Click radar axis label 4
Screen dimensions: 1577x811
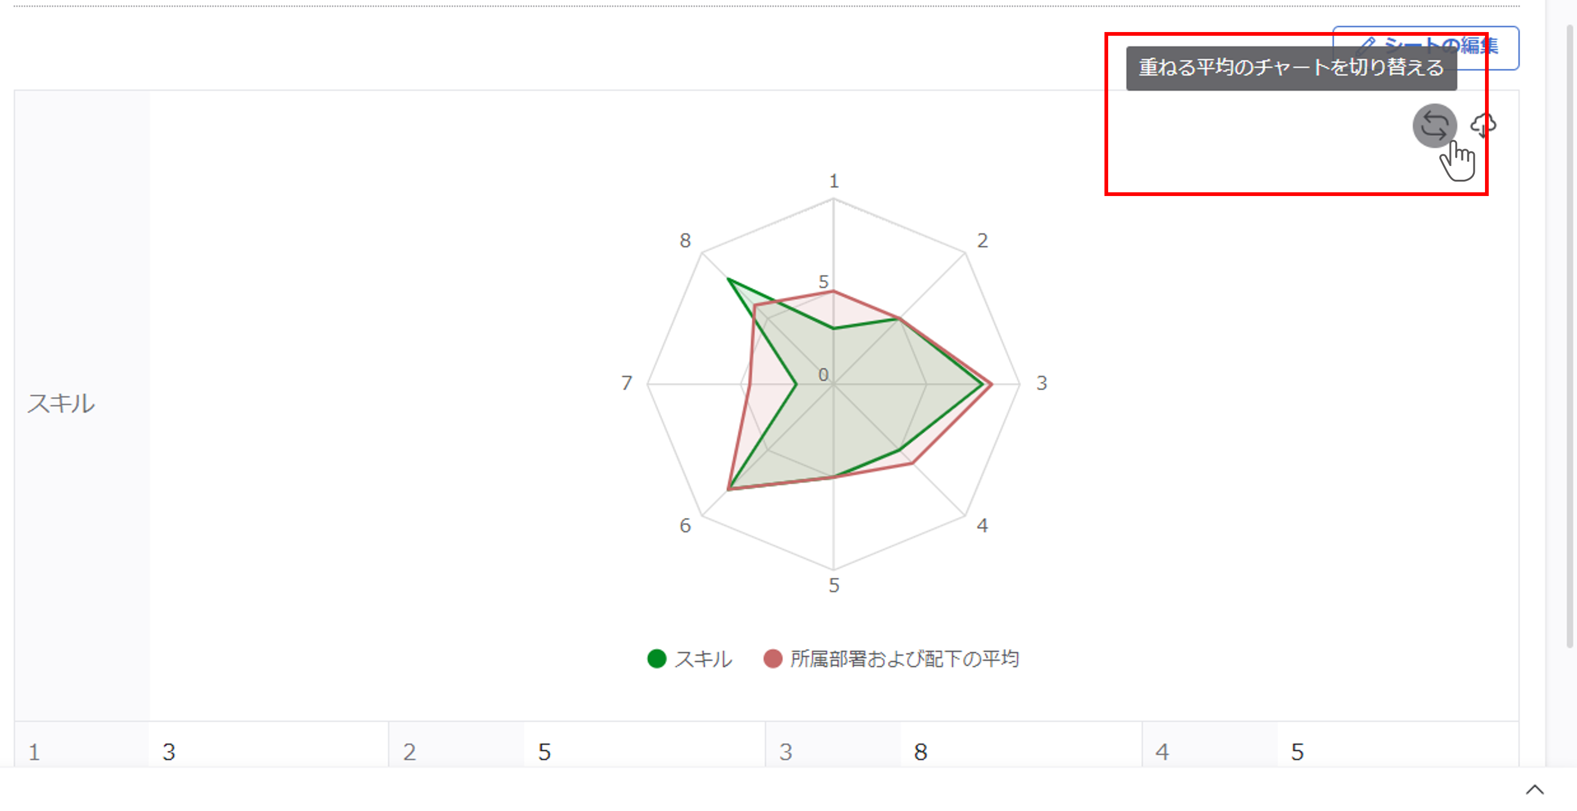[982, 525]
